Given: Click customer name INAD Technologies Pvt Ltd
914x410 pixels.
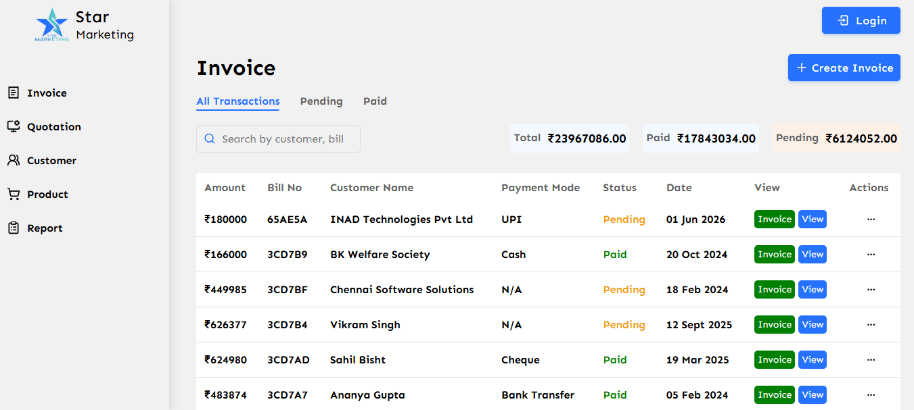Looking at the screenshot, I should click(401, 220).
